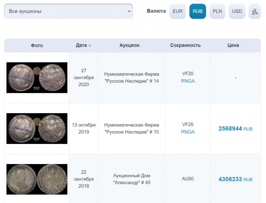Click the RNGA link under VF20
The width and height of the screenshot is (266, 203).
click(188, 81)
